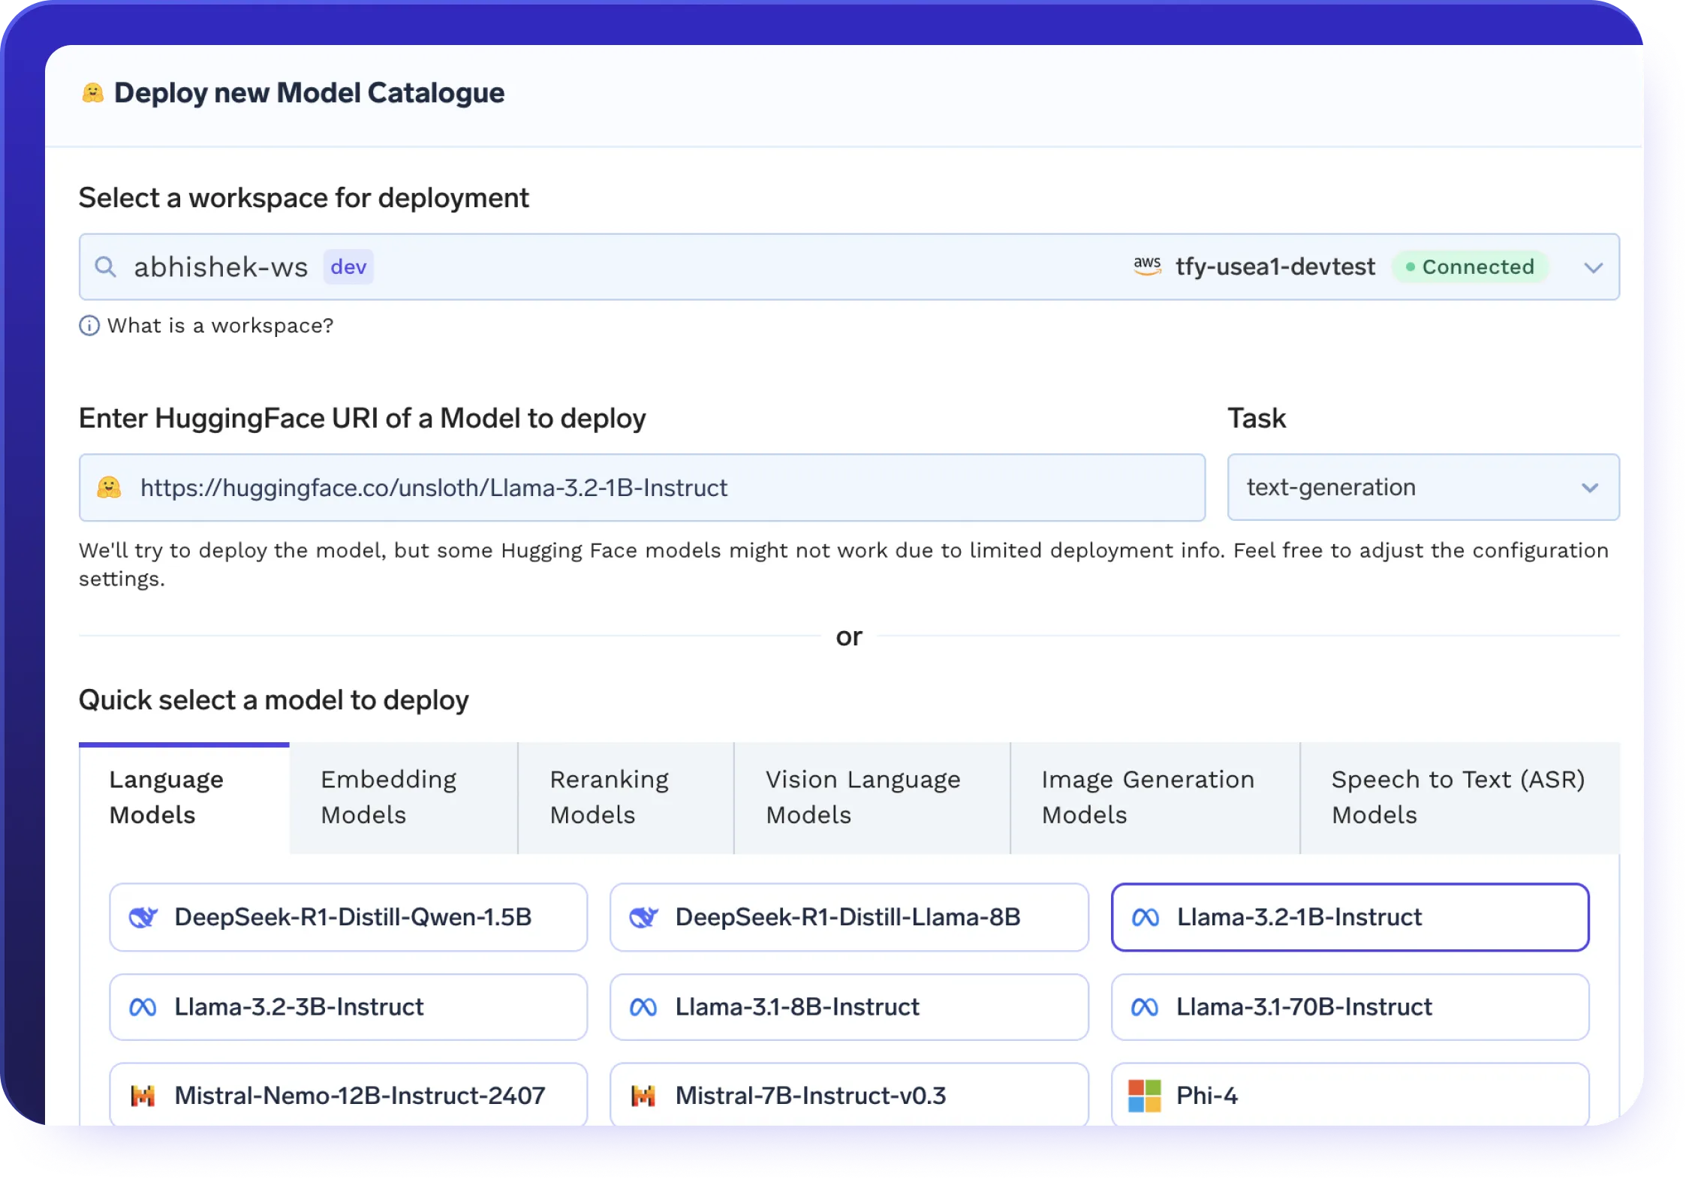The height and width of the screenshot is (1182, 1689).
Task: Switch to Speech to Text (ASR) Models tab
Action: (1458, 796)
